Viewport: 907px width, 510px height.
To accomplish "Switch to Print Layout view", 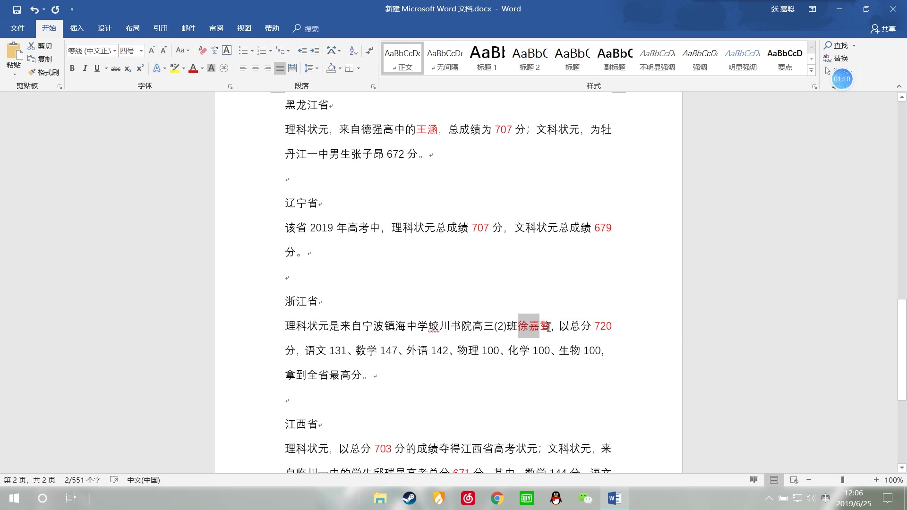I will point(774,480).
